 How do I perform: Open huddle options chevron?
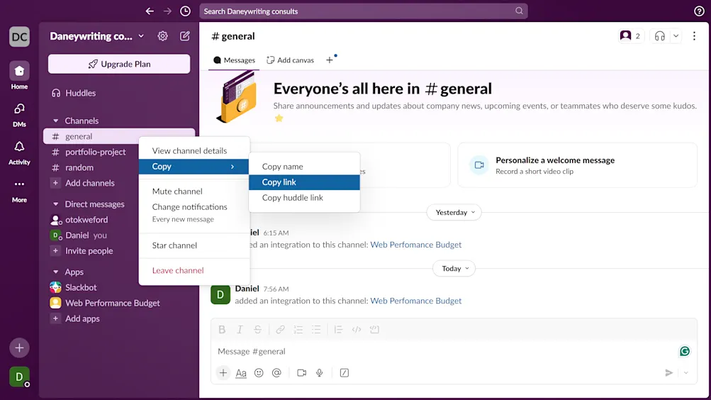[676, 36]
